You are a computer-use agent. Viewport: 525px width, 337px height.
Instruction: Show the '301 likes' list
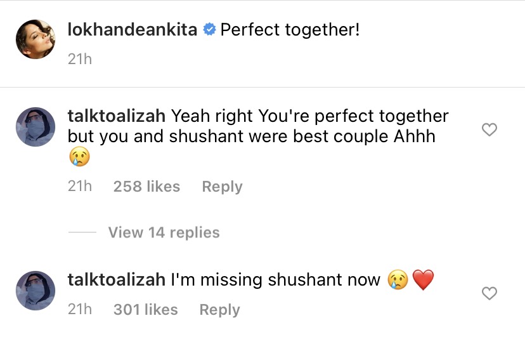coord(145,310)
